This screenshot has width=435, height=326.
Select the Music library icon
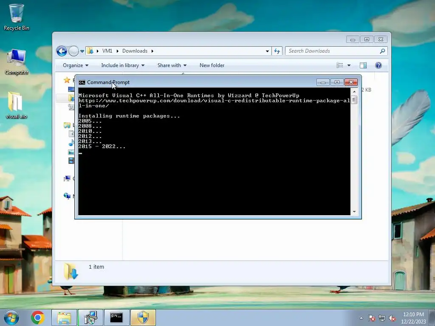point(71,143)
